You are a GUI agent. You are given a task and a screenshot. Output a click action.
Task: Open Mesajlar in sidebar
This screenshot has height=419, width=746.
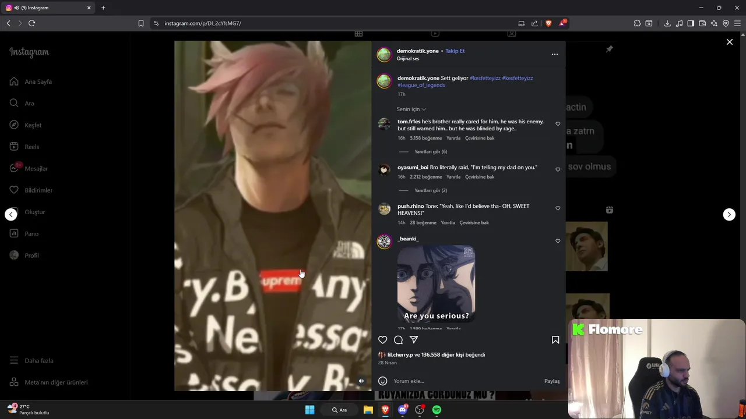(x=29, y=168)
